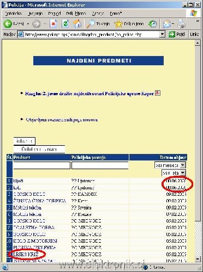The height and width of the screenshot is (272, 203).
Task: Open the Back button history dropdown arrow
Action: [28, 24]
